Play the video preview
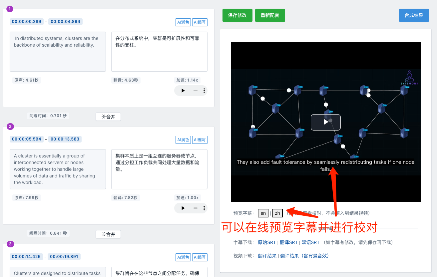 tap(326, 122)
